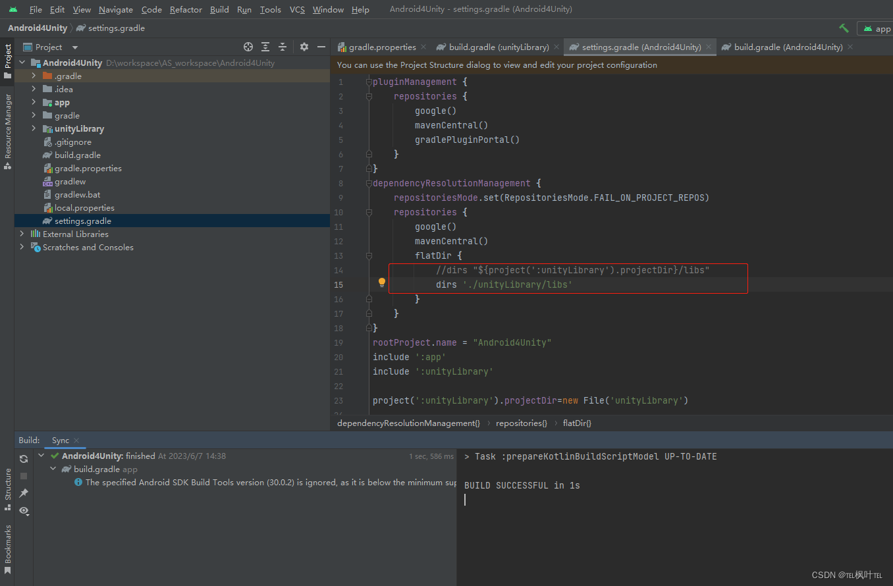
Task: Click the Reload Gradle sync icon
Action: pyautogui.click(x=24, y=458)
